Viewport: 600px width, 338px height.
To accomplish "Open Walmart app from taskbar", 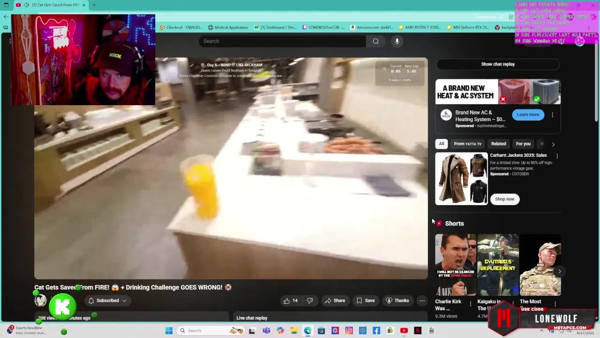I will (363, 330).
